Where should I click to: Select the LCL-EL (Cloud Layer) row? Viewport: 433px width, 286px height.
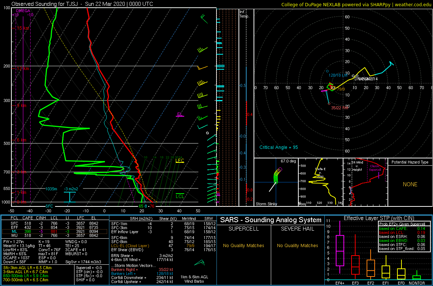tap(163, 245)
